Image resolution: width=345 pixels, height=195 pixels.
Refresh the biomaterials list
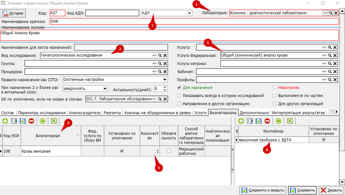[43, 121]
